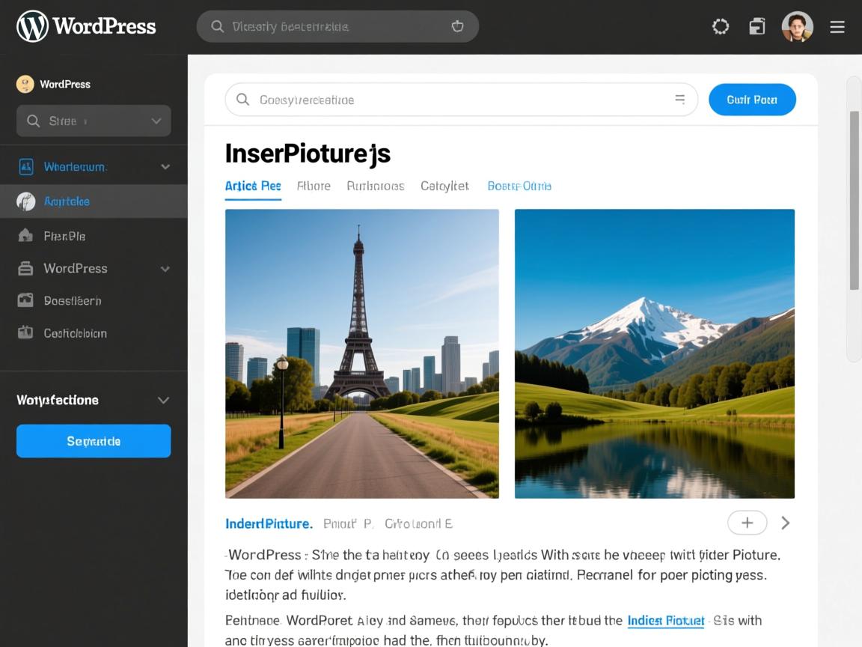862x647 pixels.
Task: Expand the first sidebar menu chevron
Action: point(165,167)
